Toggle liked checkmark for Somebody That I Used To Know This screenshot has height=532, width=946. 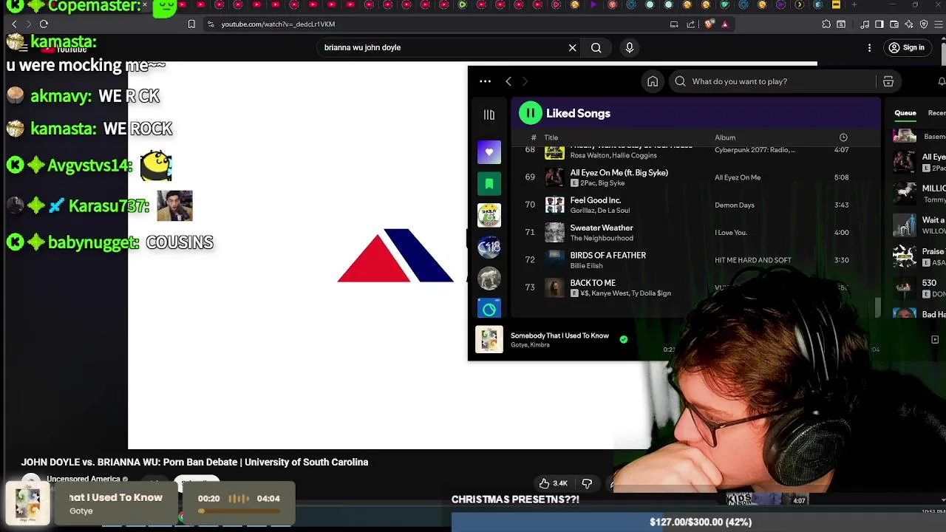coord(624,339)
